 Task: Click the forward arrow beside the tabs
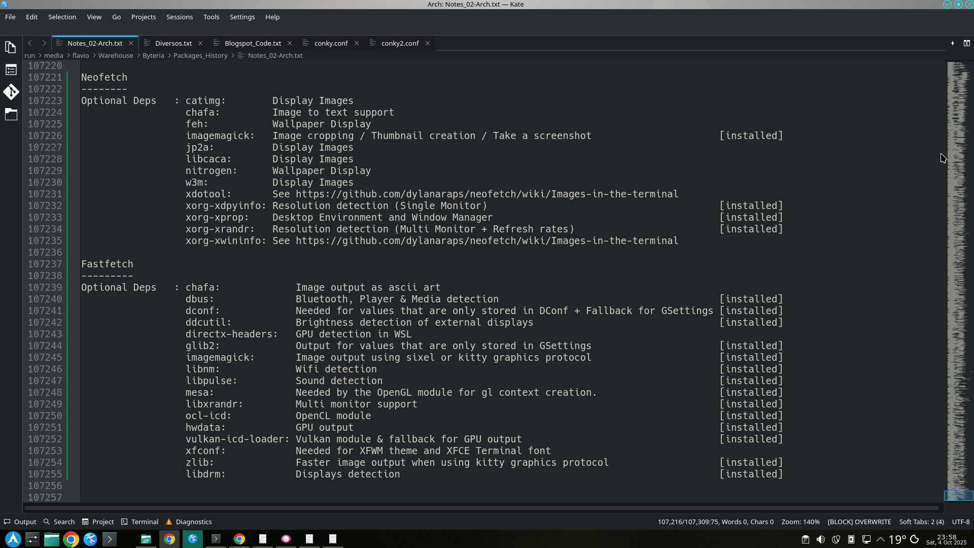click(x=44, y=43)
